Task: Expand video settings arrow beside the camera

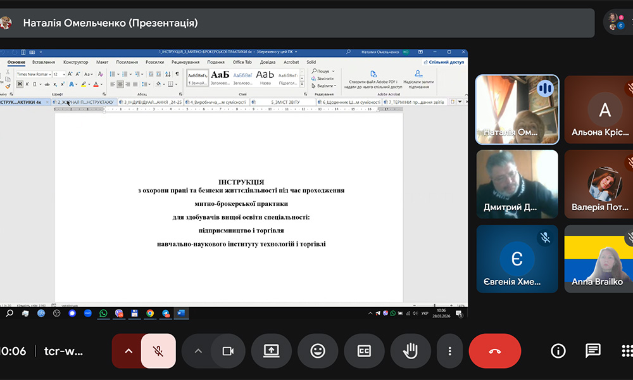Action: pyautogui.click(x=198, y=351)
